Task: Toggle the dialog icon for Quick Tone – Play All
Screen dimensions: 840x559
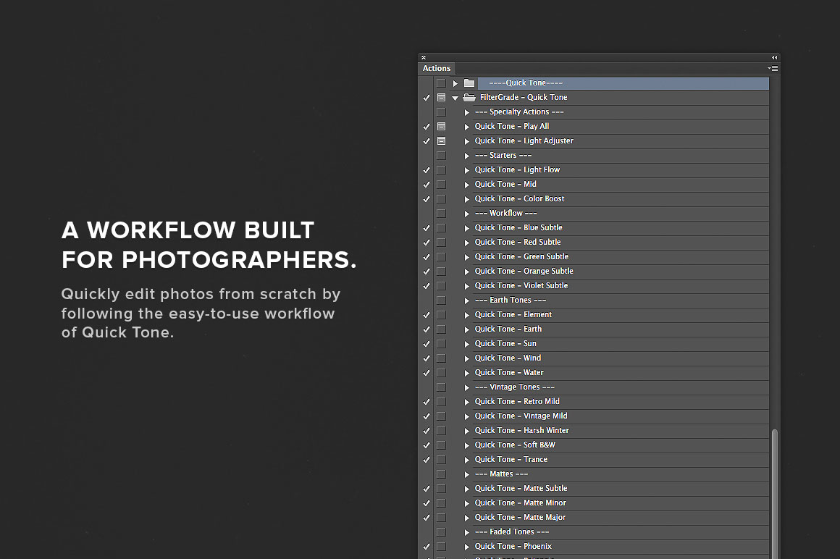Action: tap(441, 127)
